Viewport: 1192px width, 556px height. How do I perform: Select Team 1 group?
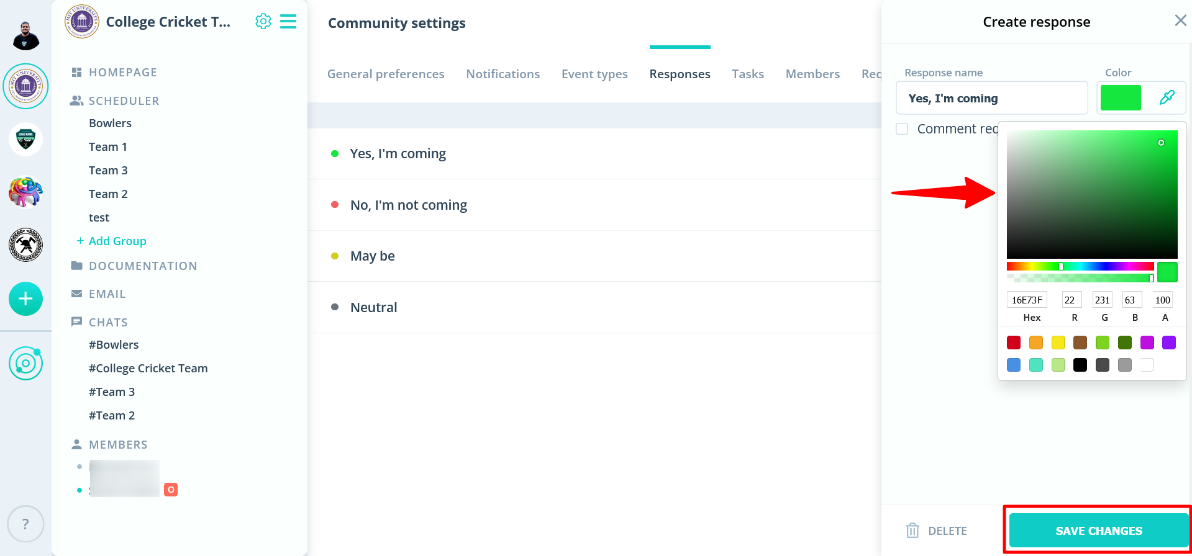click(x=108, y=146)
